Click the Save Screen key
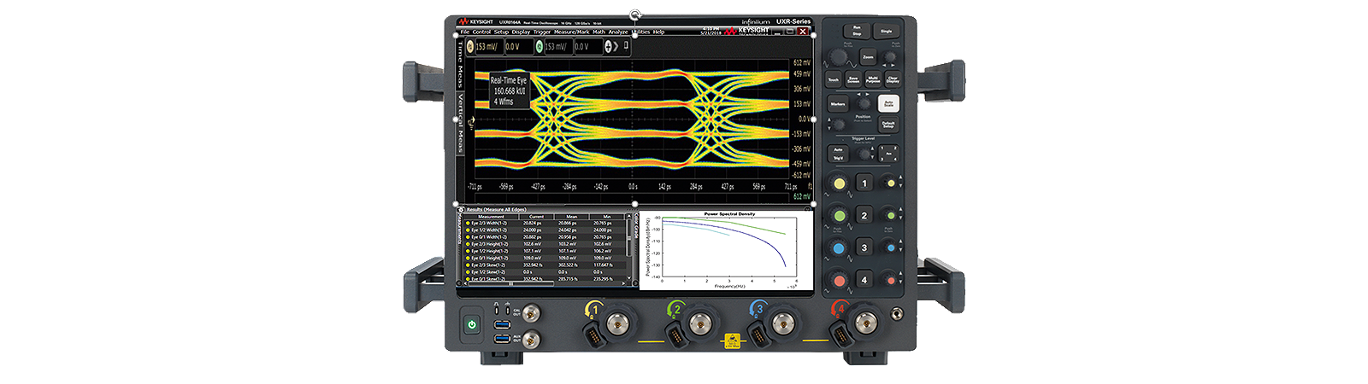 tap(853, 79)
